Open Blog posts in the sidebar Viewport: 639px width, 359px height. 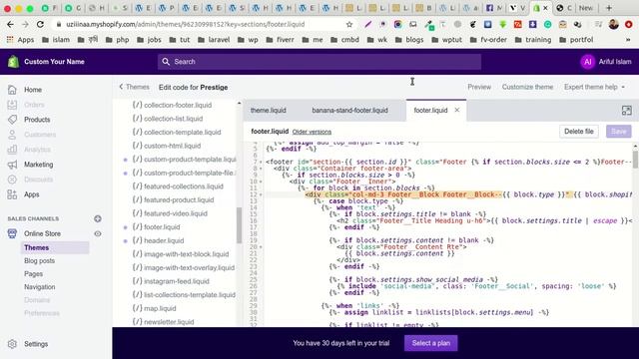click(x=39, y=261)
